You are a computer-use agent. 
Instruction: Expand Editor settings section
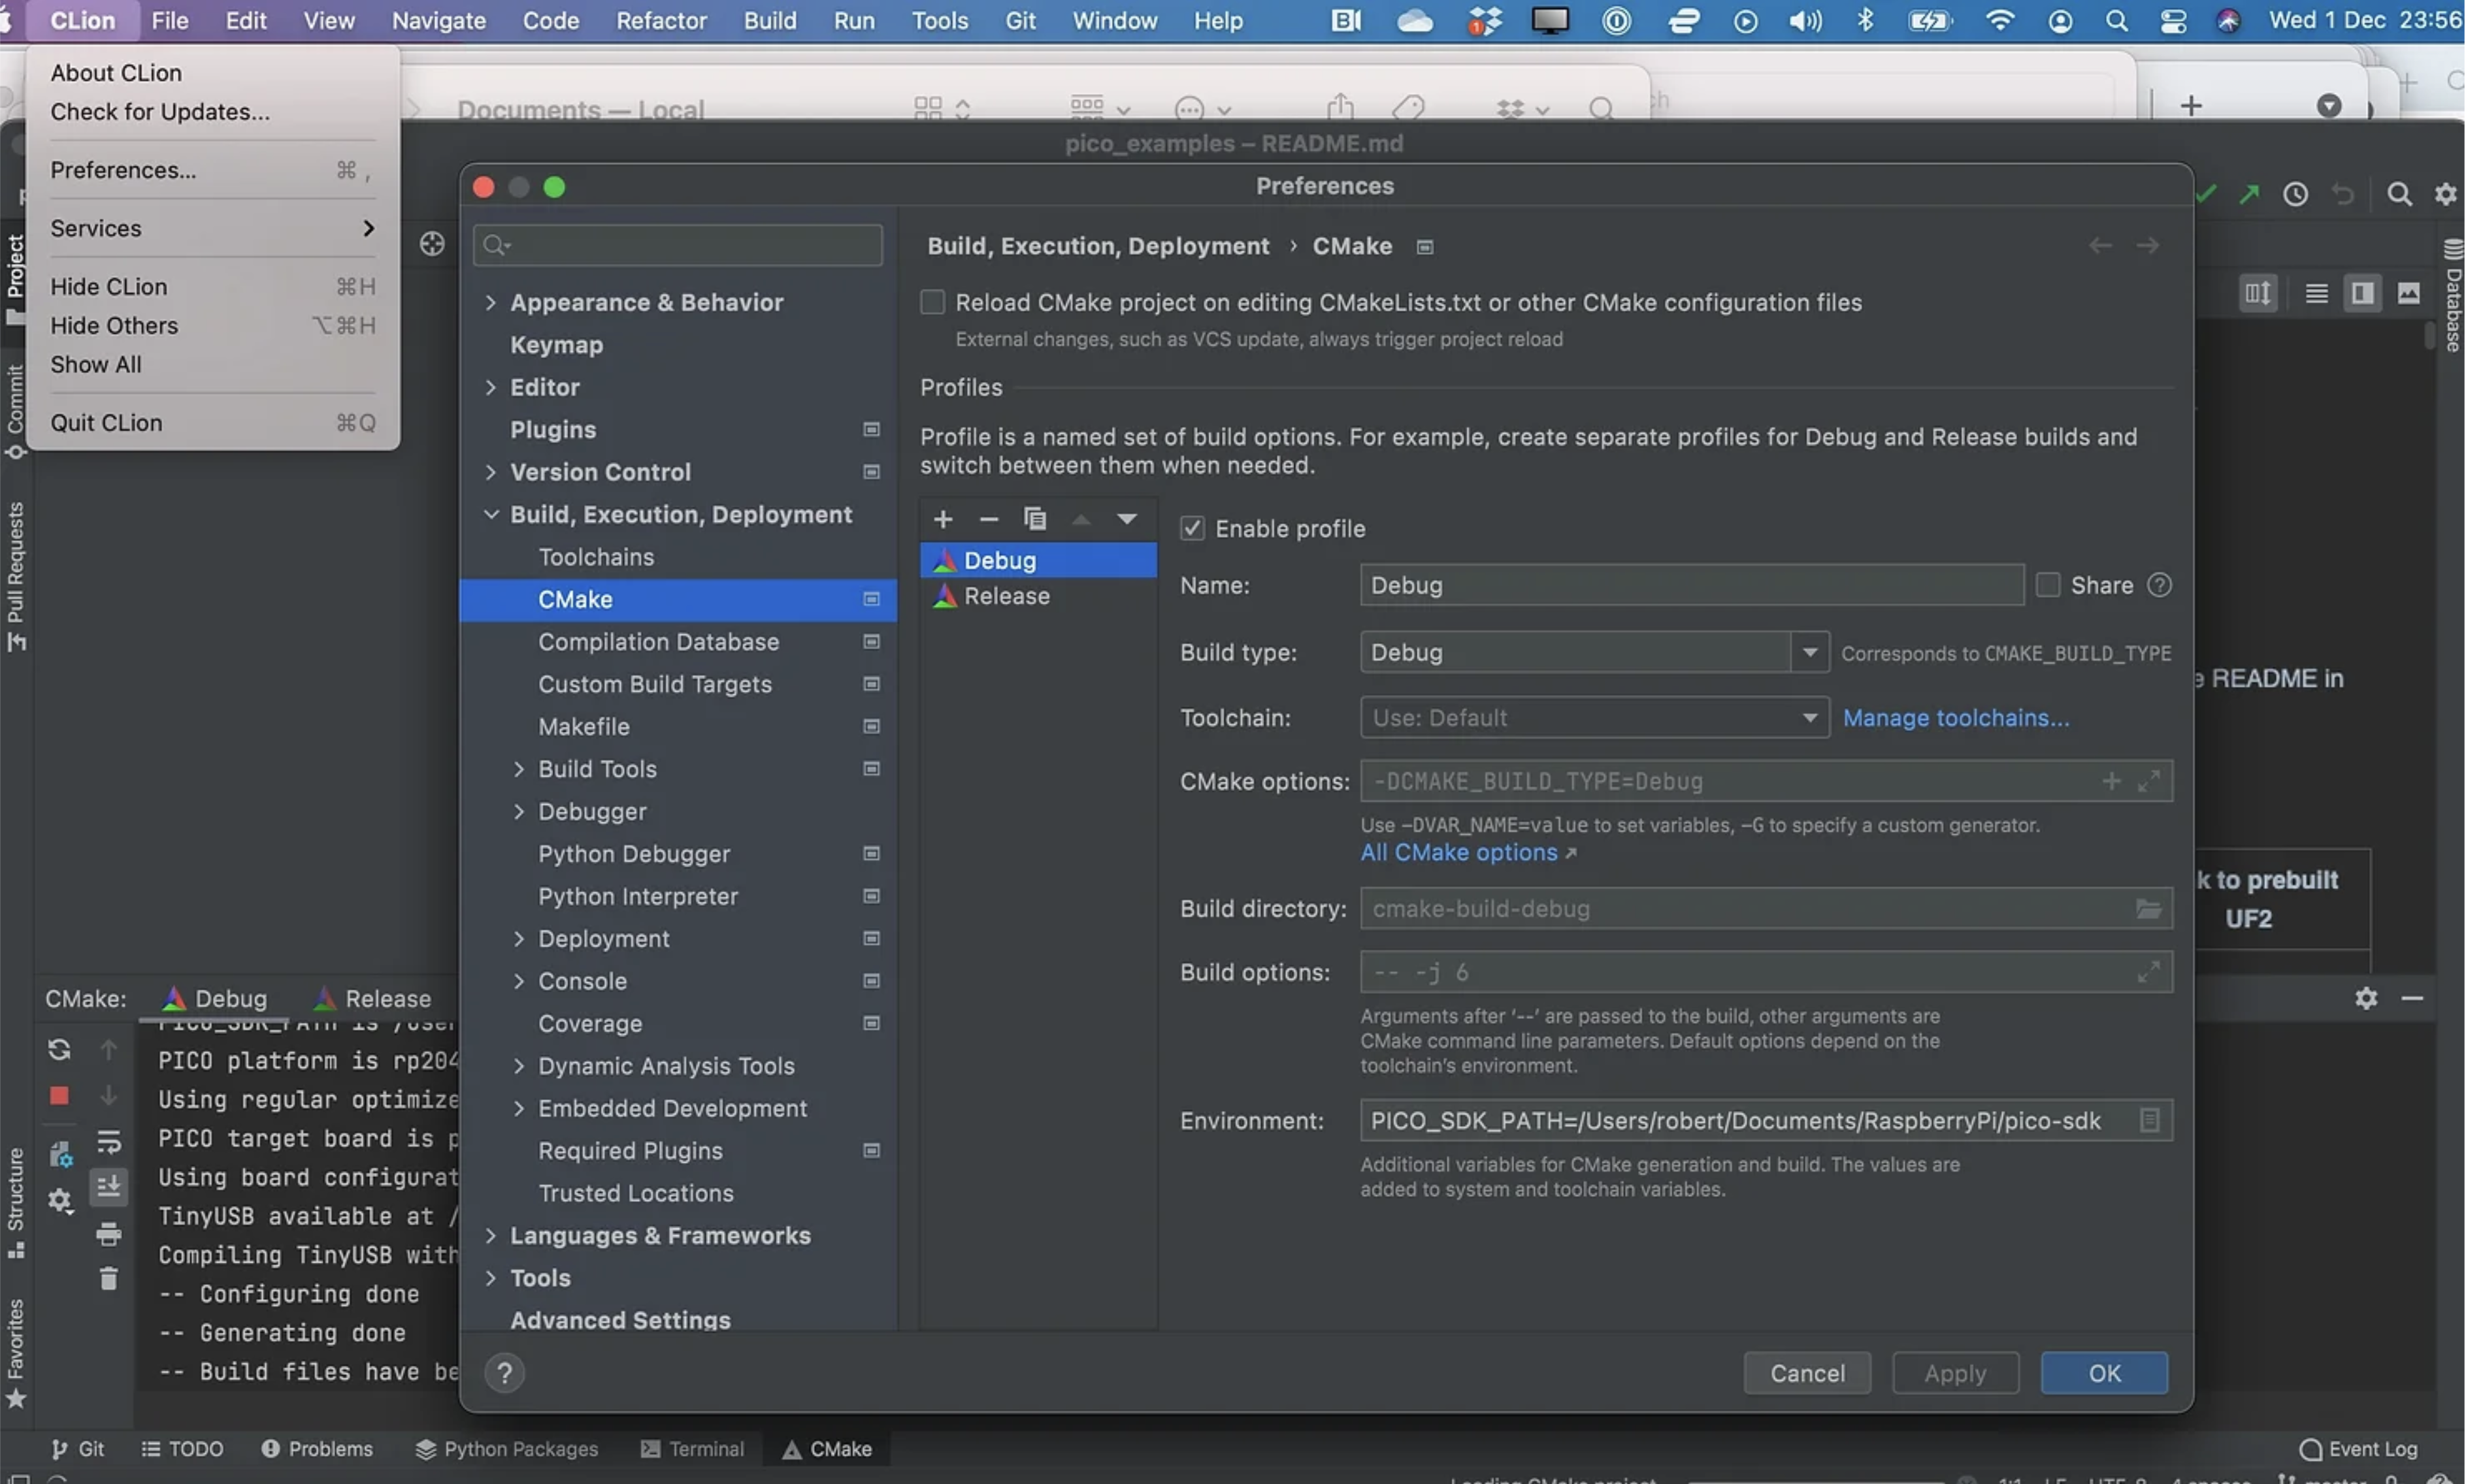click(490, 387)
